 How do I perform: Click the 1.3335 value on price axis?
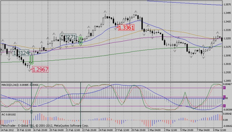[x=227, y=30]
